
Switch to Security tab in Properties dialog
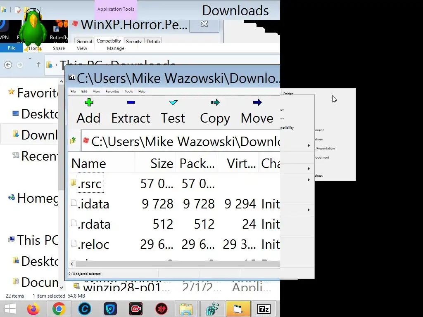pyautogui.click(x=133, y=41)
